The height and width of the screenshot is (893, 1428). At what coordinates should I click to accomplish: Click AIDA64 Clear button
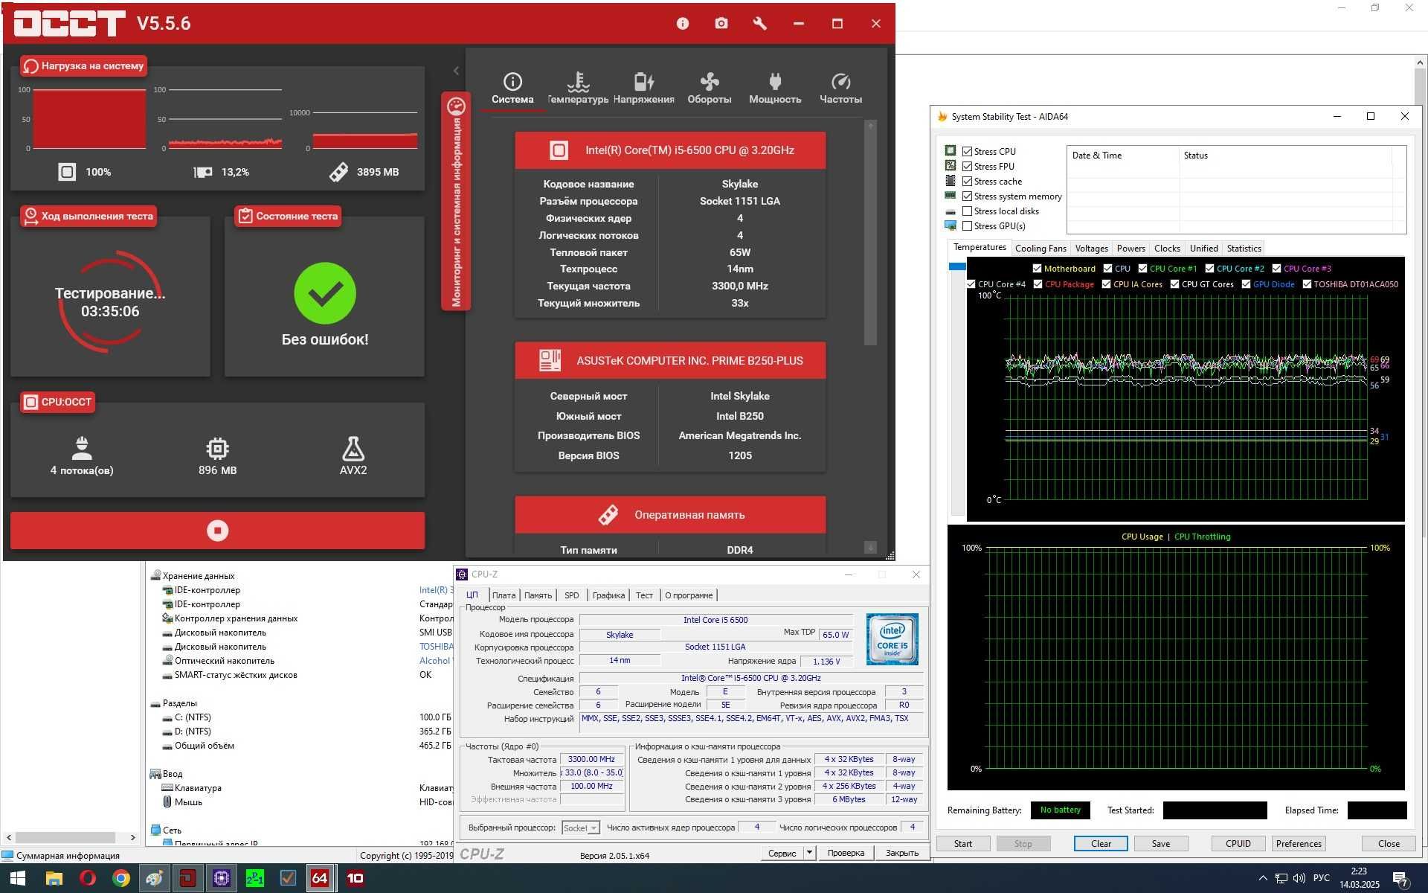[1101, 843]
